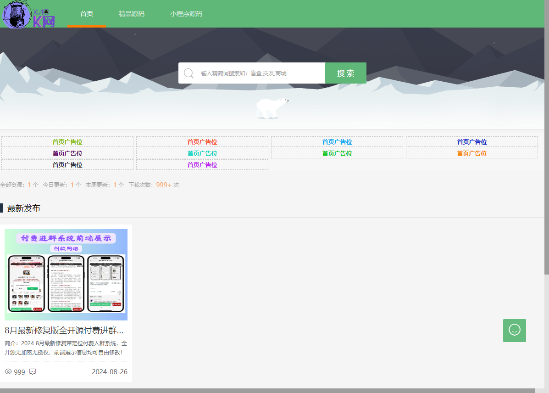Open the black 首页广告位 link
This screenshot has height=393, width=549.
point(67,165)
